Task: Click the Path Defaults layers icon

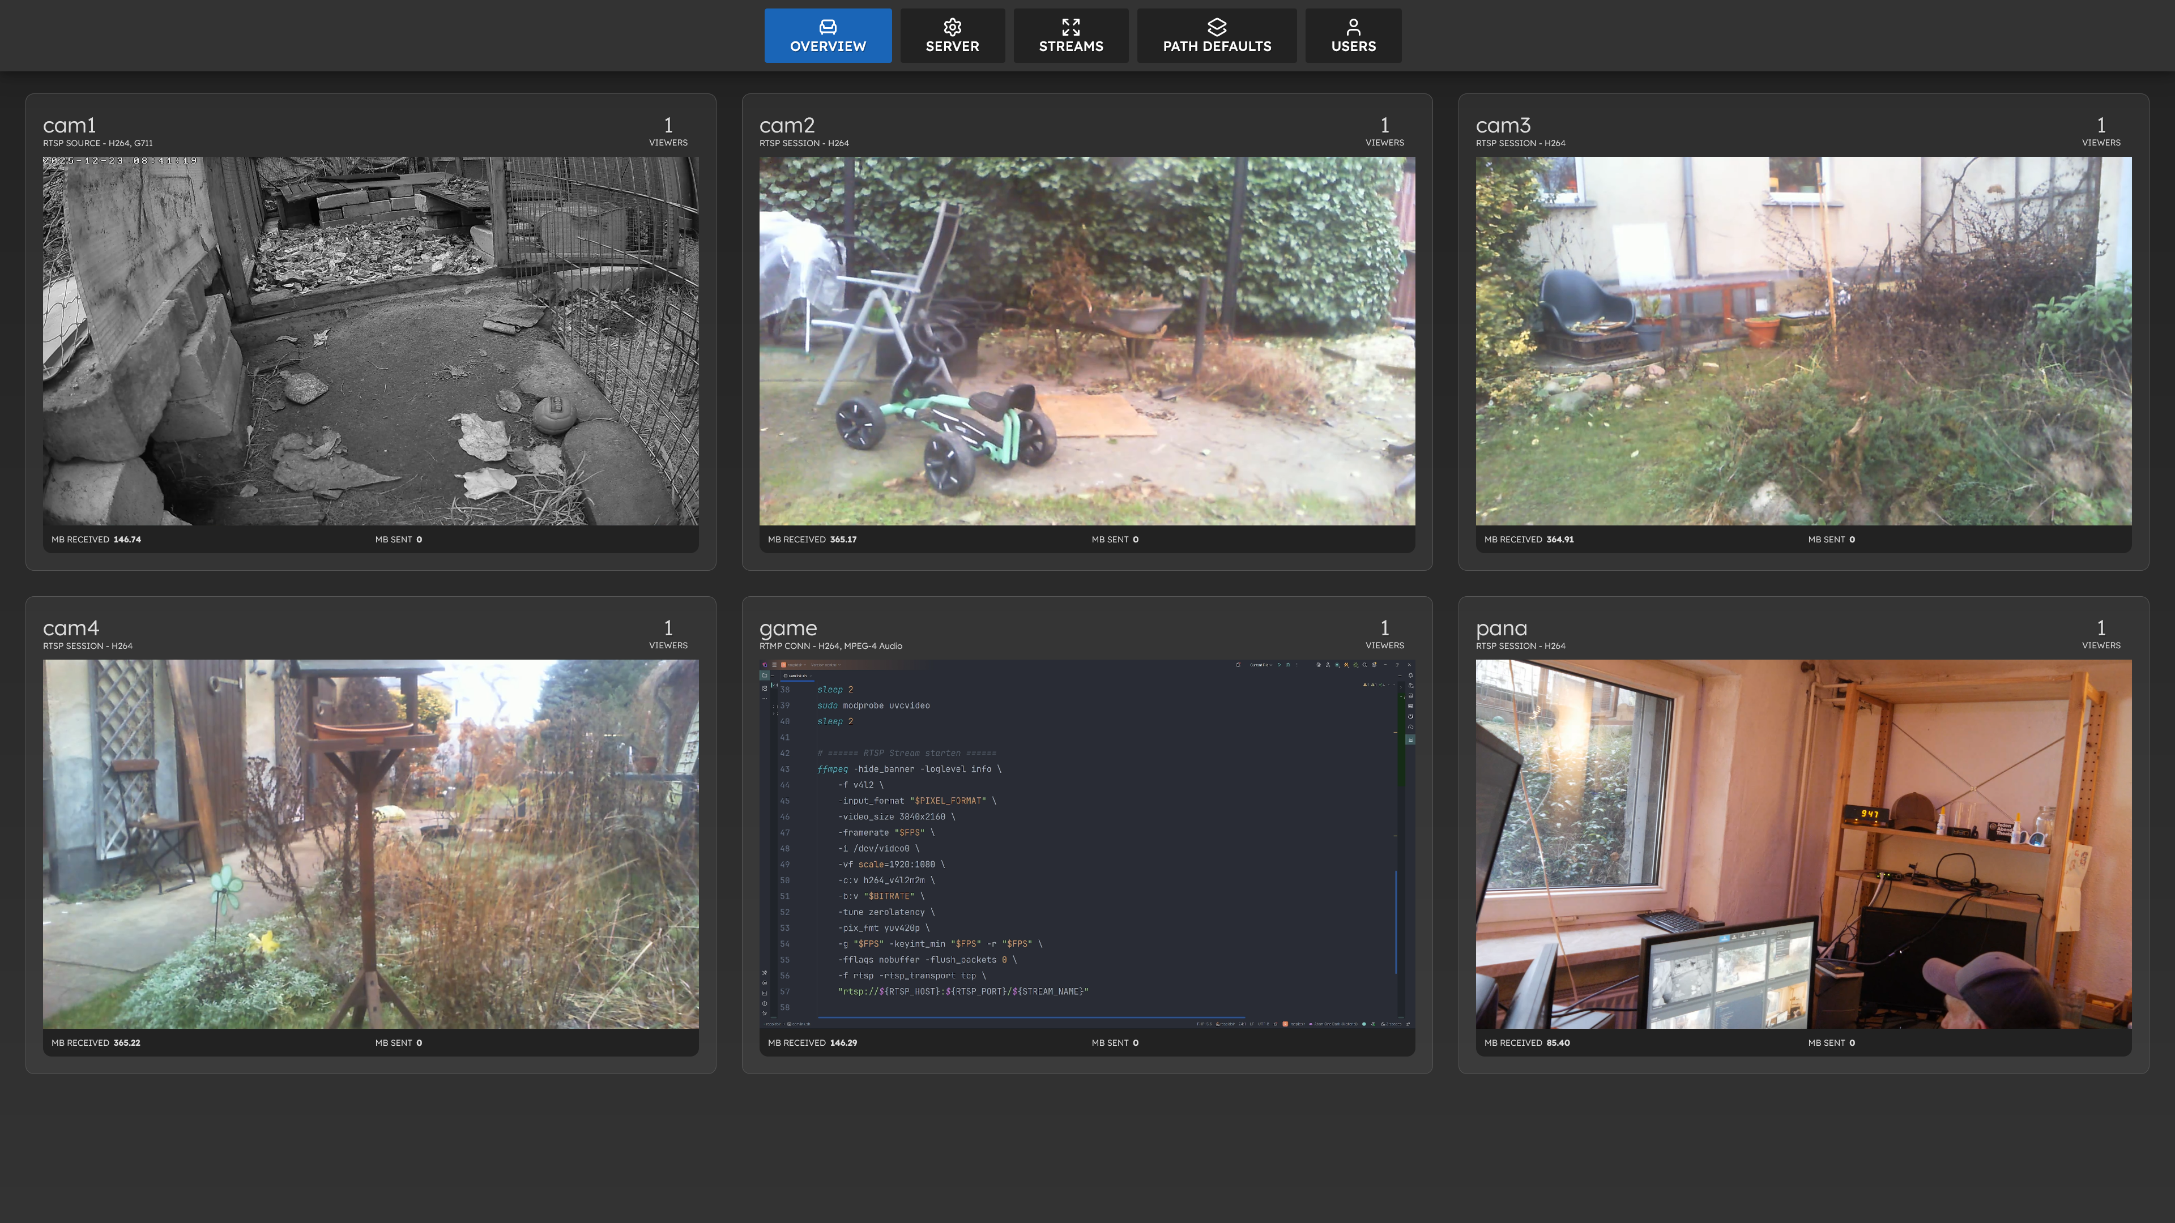Action: point(1217,26)
